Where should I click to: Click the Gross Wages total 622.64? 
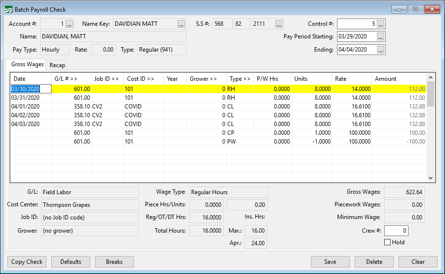pos(405,192)
